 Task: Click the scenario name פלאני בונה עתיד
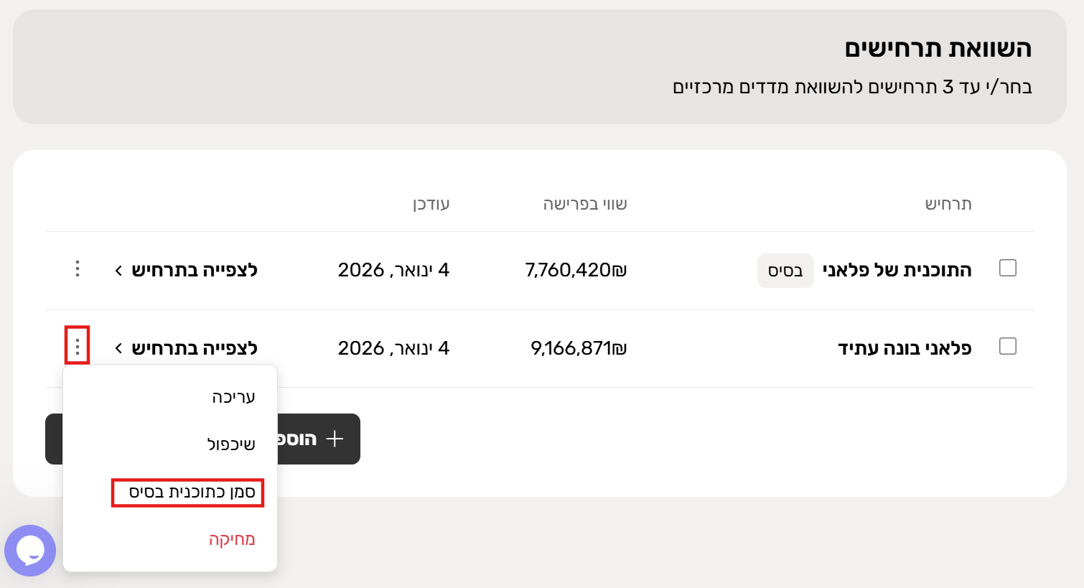[x=905, y=348]
